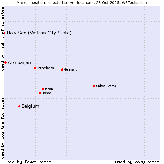Click the Japan label text
The image size is (164, 164).
pos(49,89)
